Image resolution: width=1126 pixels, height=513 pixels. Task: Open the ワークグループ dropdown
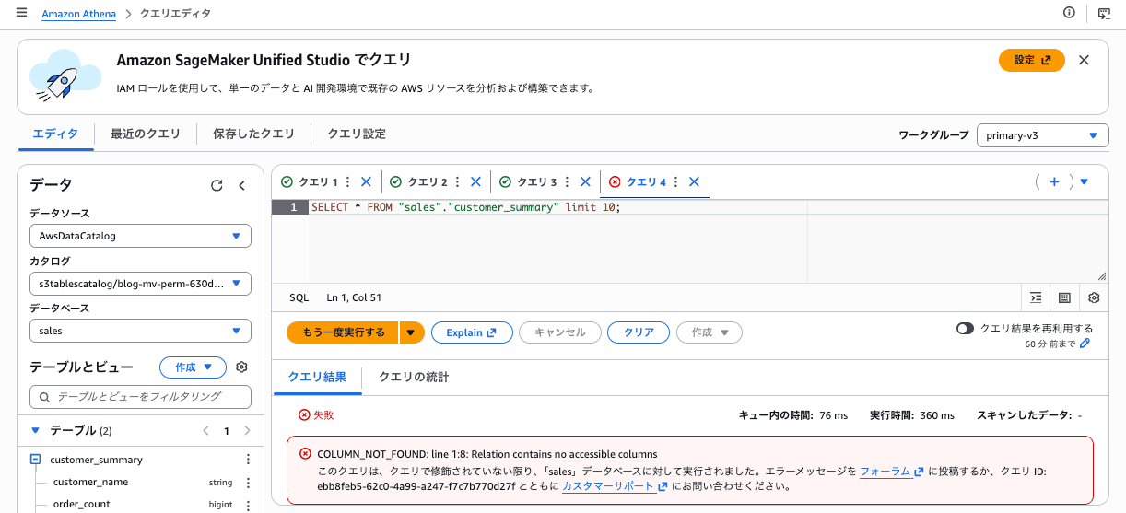(x=1043, y=135)
